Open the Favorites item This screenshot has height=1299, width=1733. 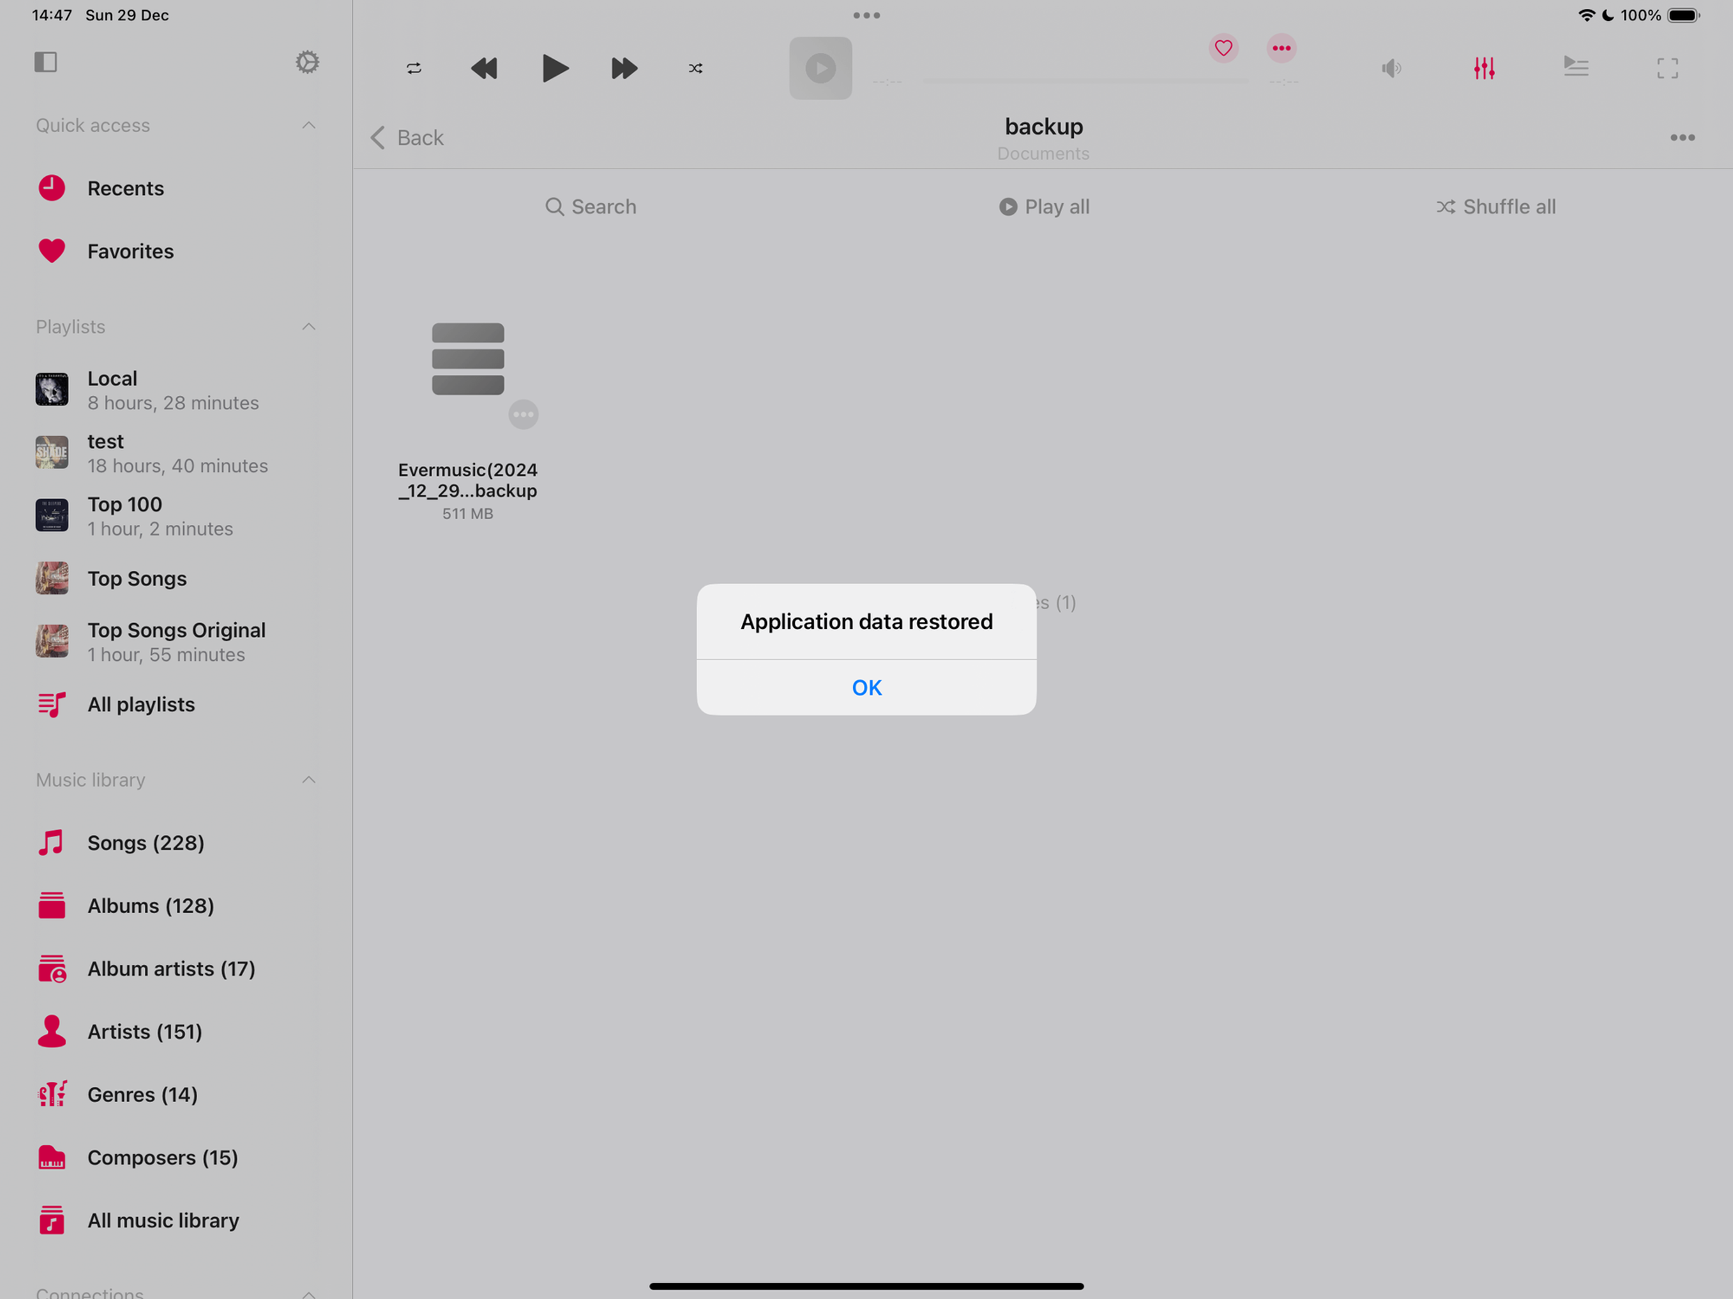coord(130,251)
